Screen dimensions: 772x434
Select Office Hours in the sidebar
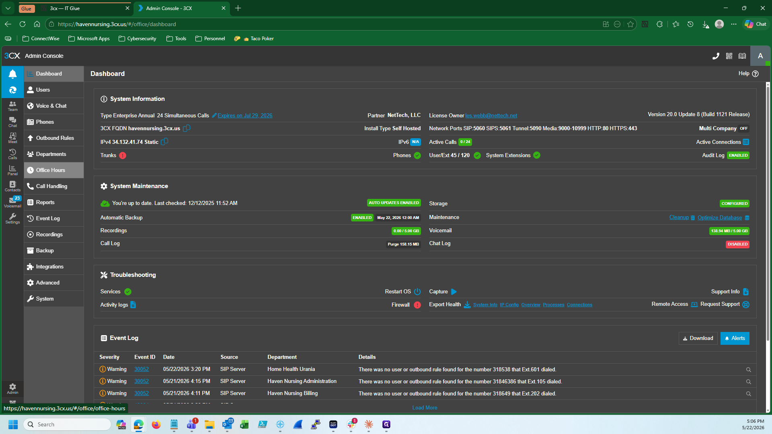coord(54,170)
